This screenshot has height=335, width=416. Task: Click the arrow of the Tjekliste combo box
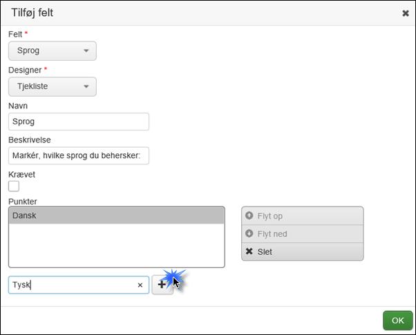pyautogui.click(x=86, y=86)
